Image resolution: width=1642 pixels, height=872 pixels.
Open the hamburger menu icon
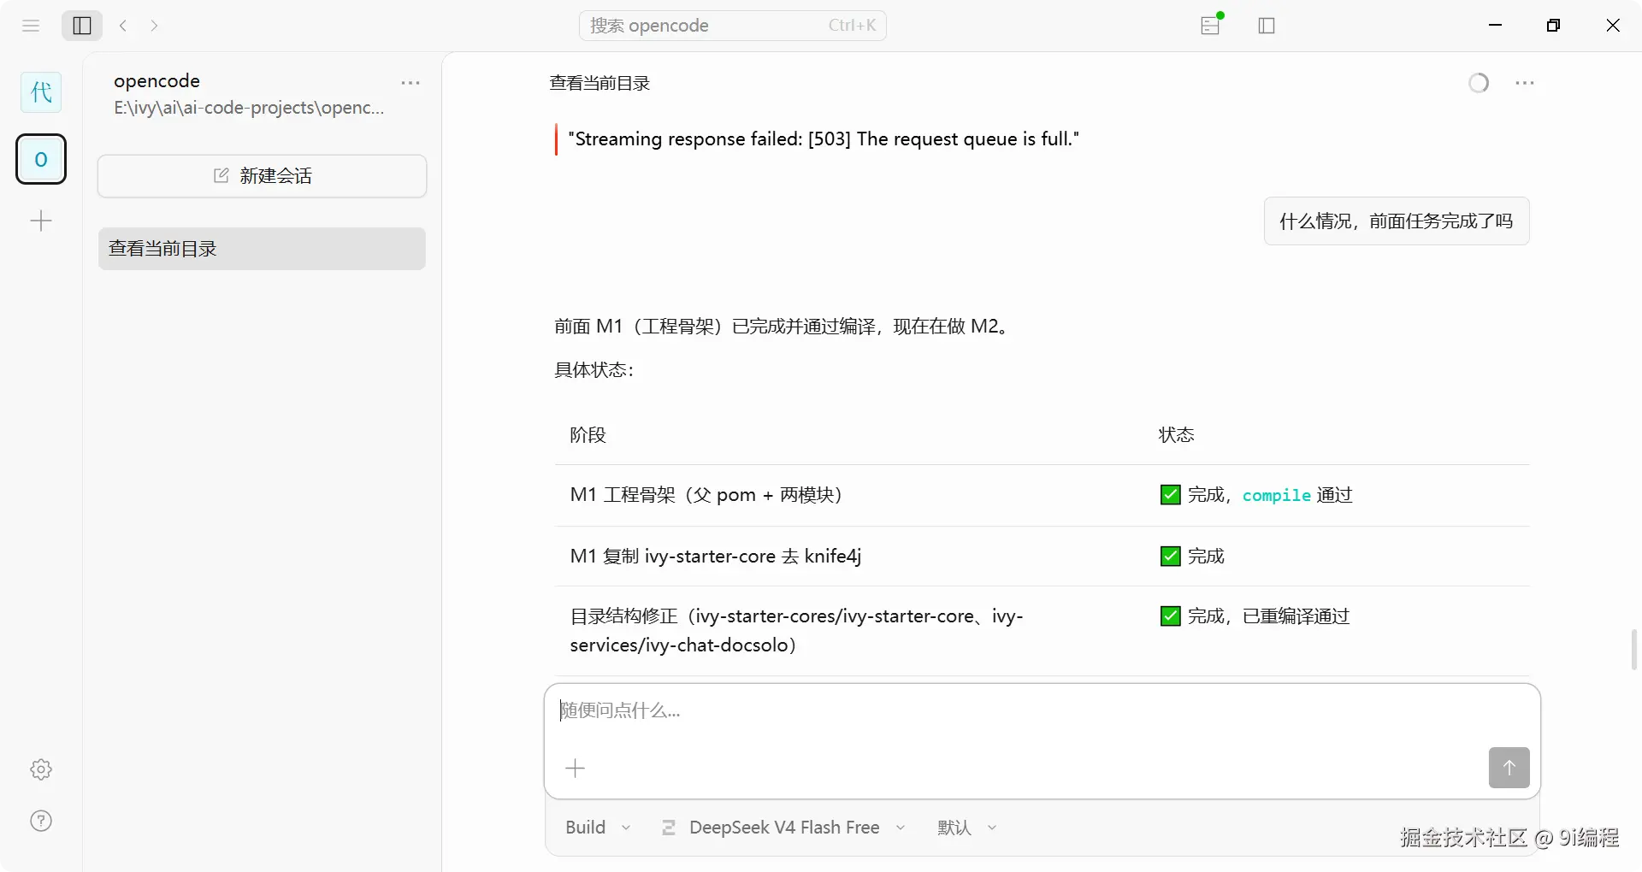31,26
